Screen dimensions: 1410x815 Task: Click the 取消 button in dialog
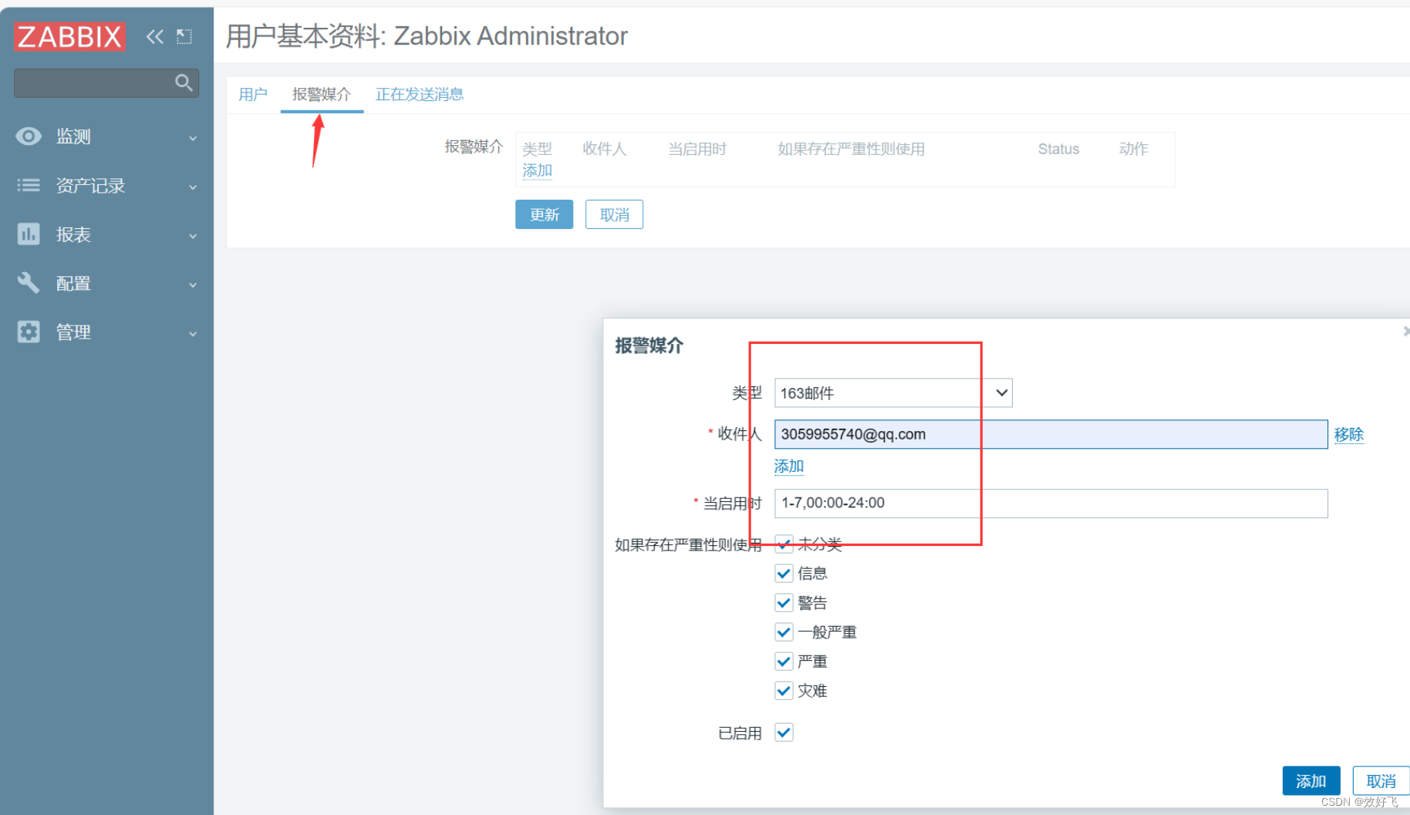click(1381, 781)
